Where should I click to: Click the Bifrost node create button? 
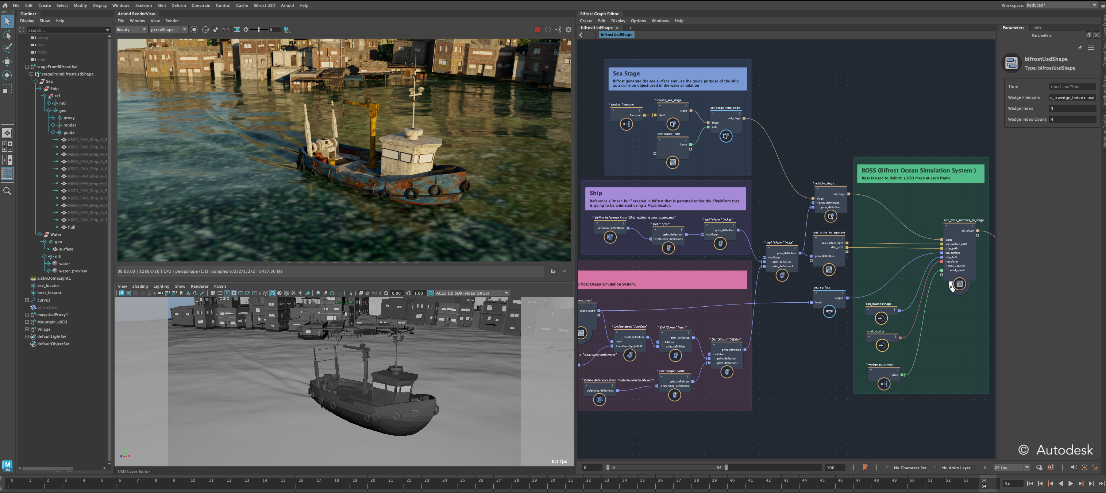585,20
